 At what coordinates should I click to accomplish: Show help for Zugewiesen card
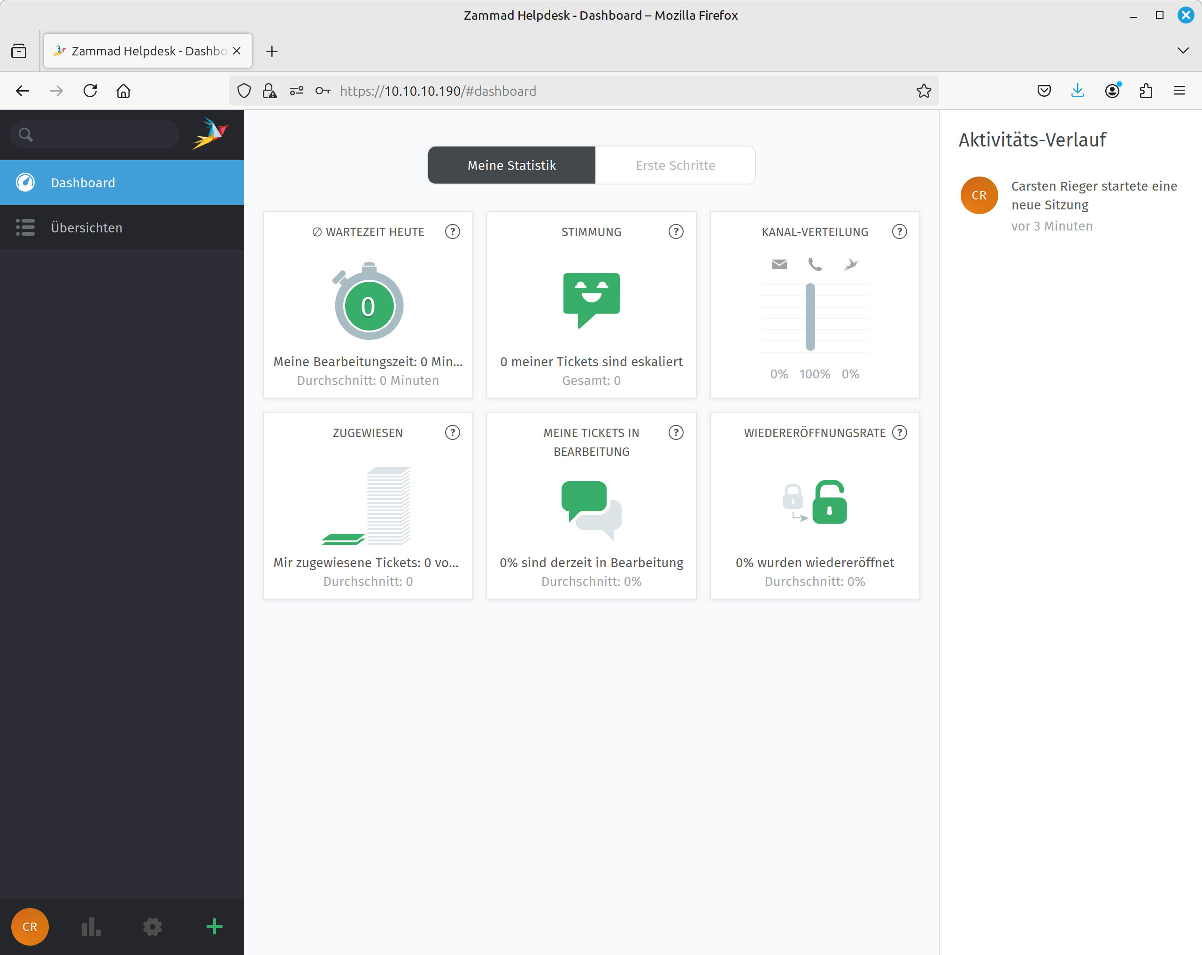452,432
